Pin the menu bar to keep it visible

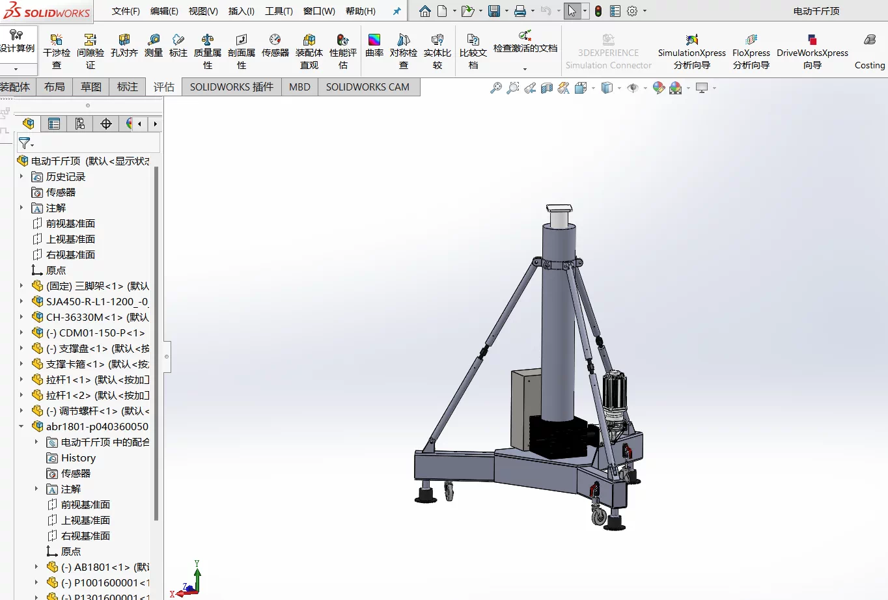pyautogui.click(x=396, y=11)
